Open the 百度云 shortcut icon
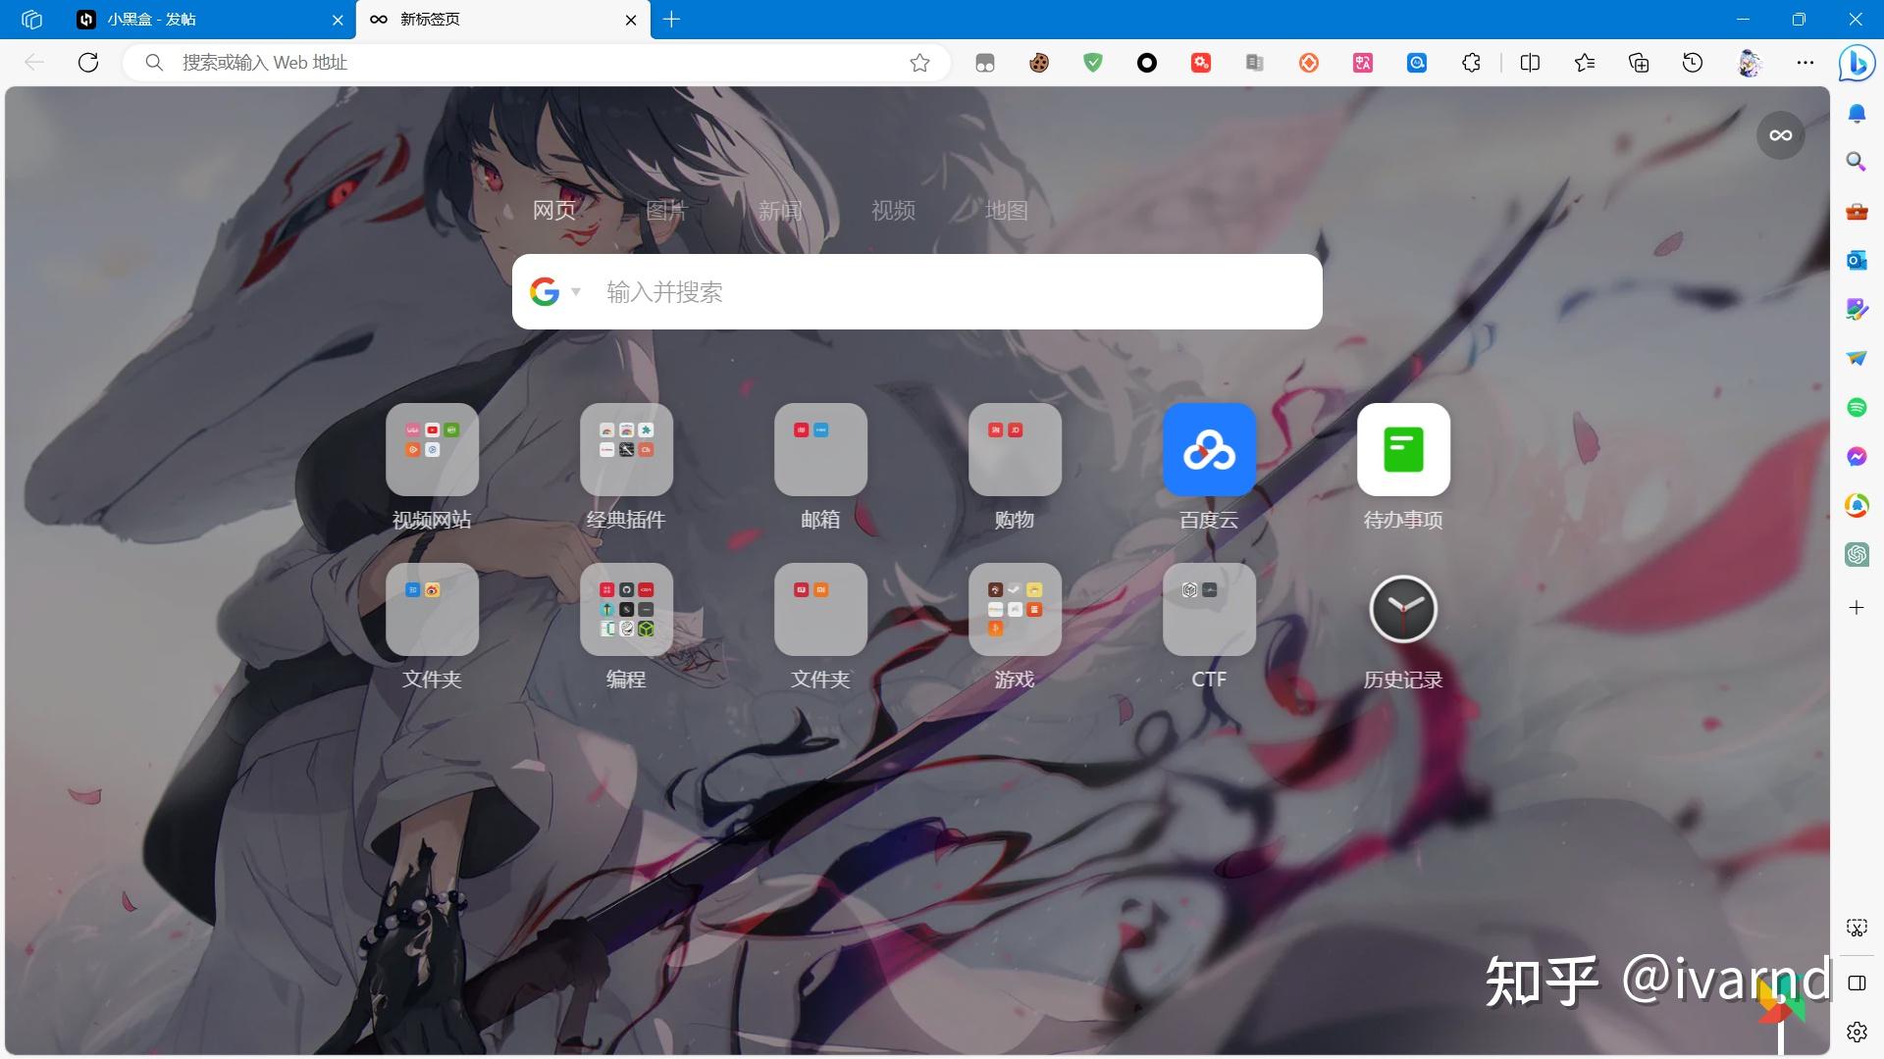Viewport: 1884px width, 1059px height. pyautogui.click(x=1209, y=450)
